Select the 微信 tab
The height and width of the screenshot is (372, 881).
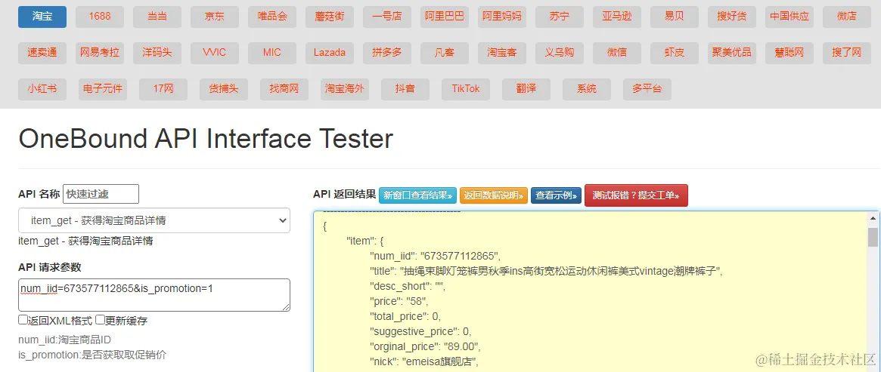pos(617,53)
